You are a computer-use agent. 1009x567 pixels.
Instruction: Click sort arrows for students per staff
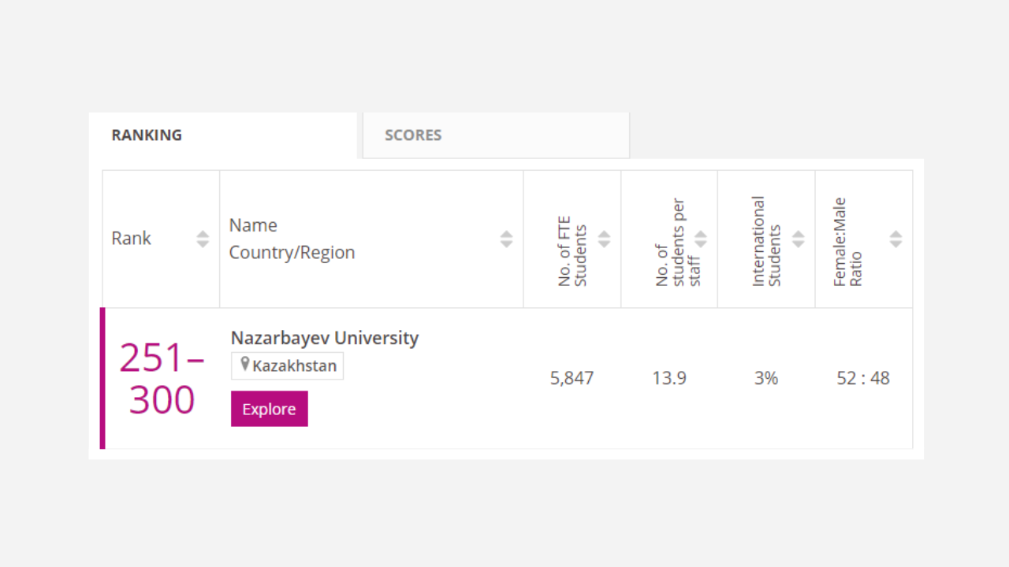click(701, 239)
